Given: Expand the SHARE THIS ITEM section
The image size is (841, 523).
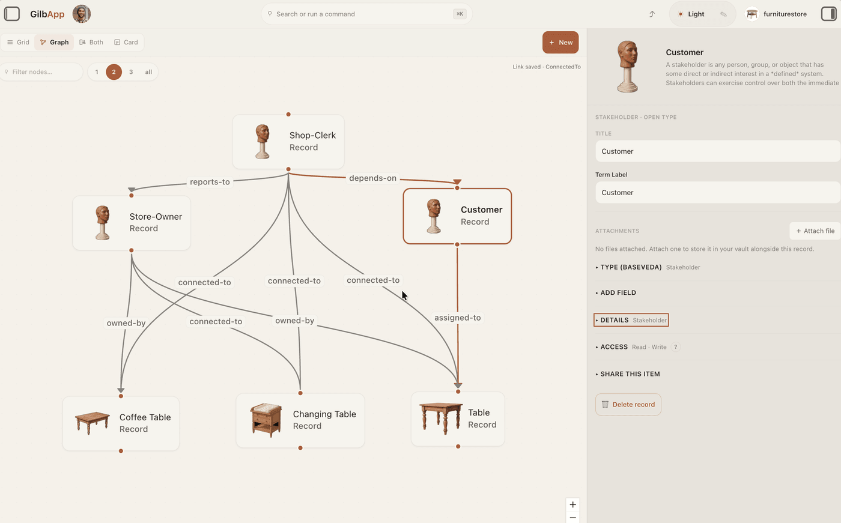Looking at the screenshot, I should 628,374.
